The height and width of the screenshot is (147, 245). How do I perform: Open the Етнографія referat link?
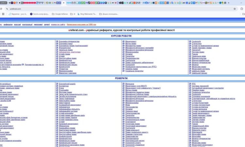point(64,90)
